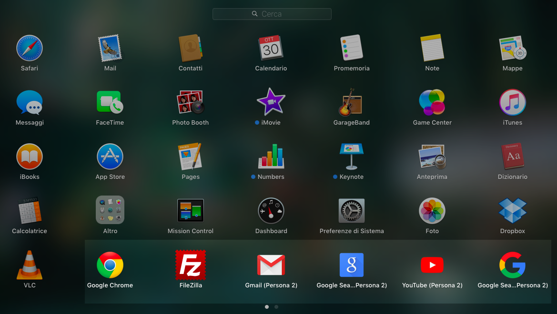Open GarageBand guitar icon
The image size is (557, 314).
[x=351, y=102]
